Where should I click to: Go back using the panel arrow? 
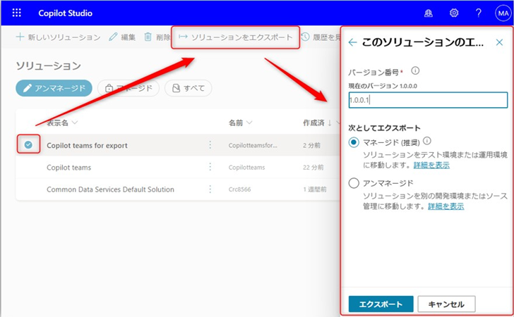click(x=352, y=42)
